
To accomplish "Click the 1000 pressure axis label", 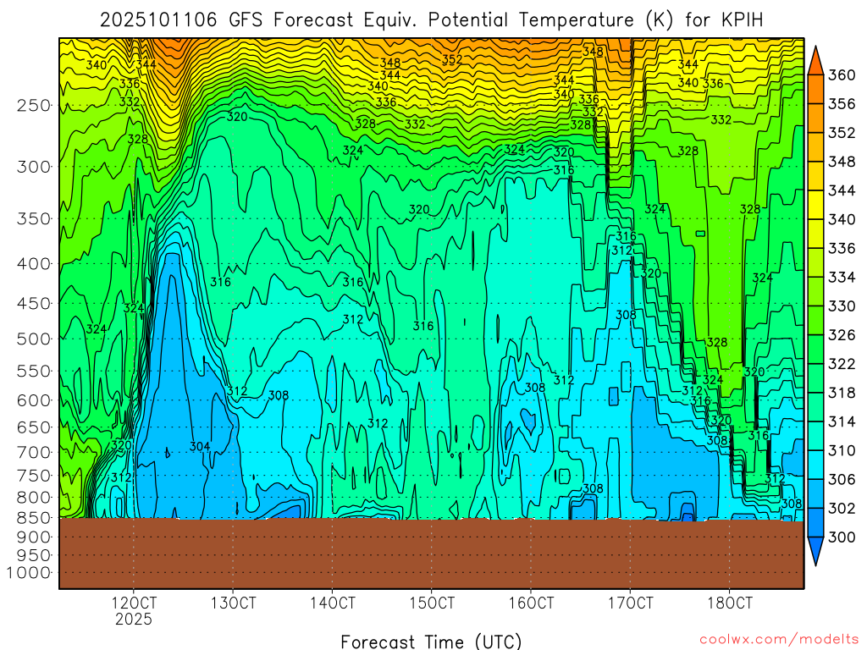I will point(29,573).
